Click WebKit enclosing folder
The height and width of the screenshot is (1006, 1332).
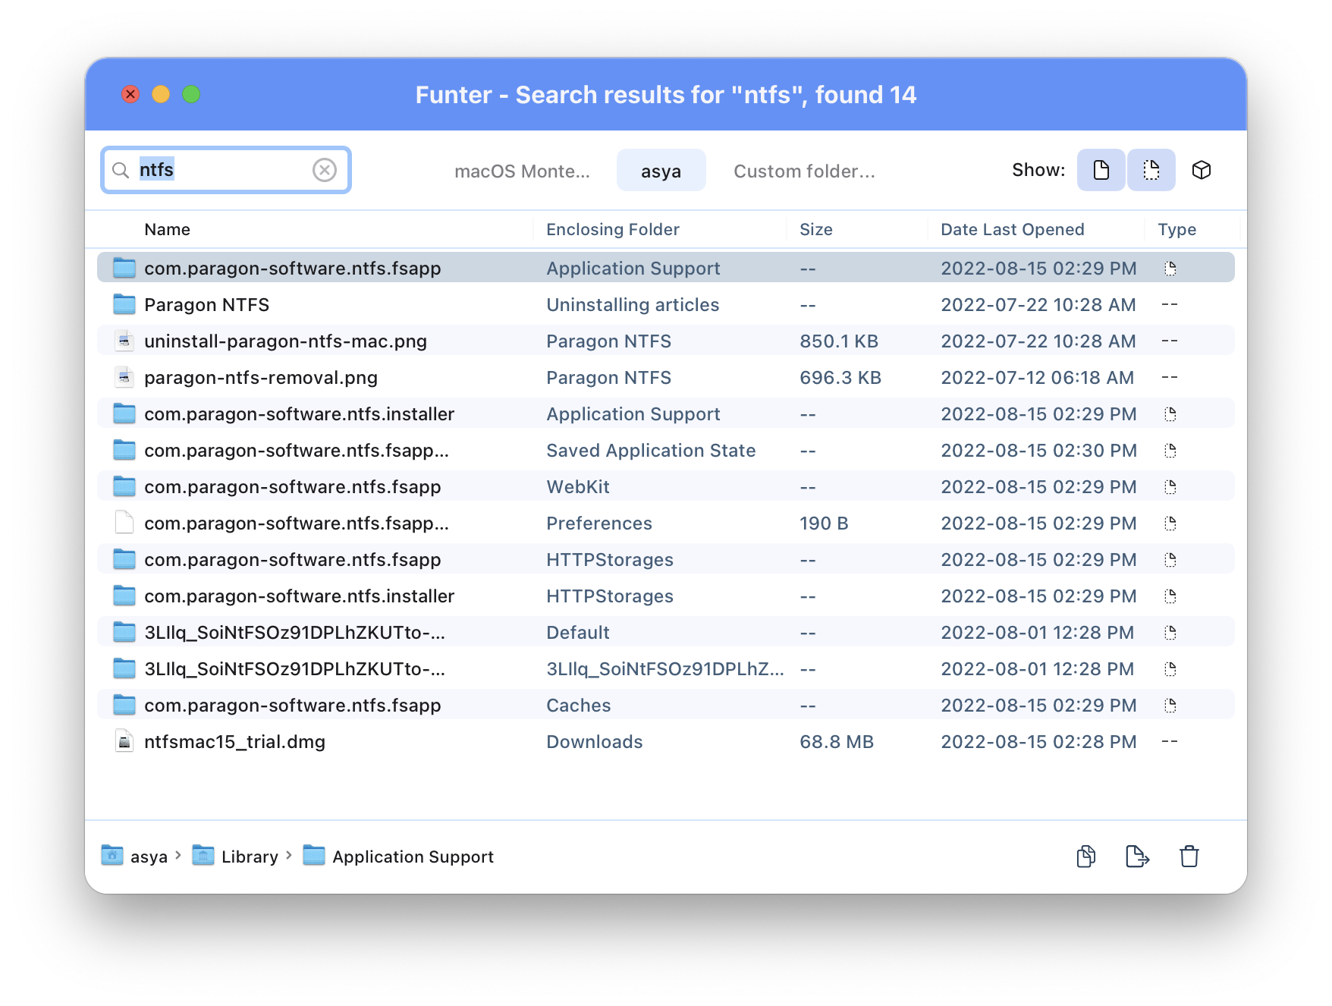pos(578,487)
